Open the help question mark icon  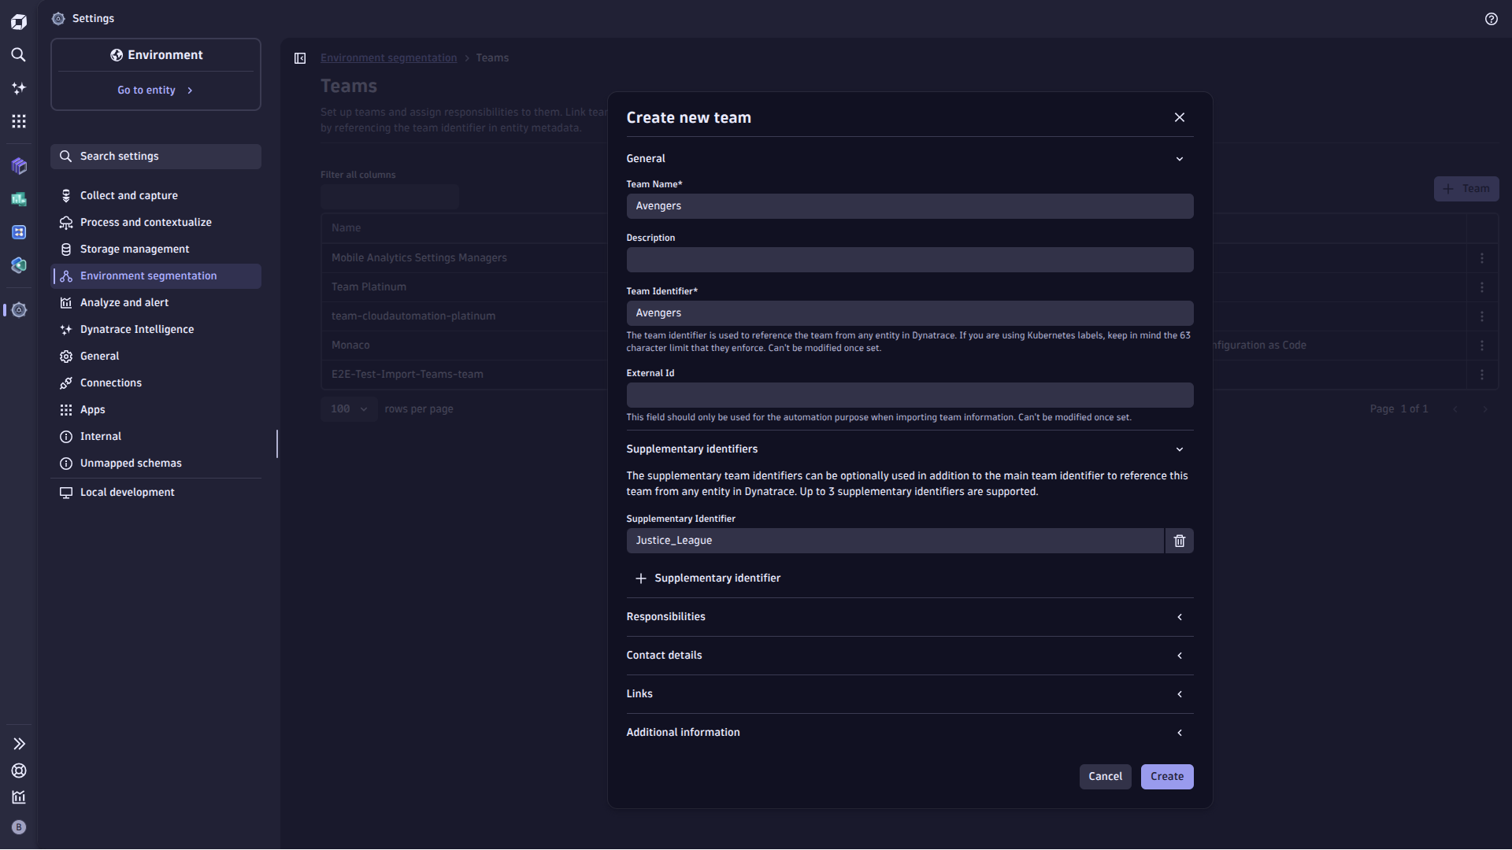point(1491,18)
